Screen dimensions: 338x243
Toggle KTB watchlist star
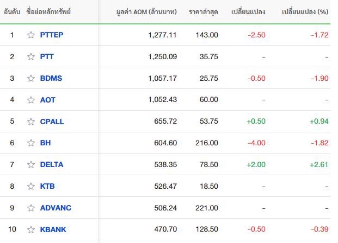[31, 186]
